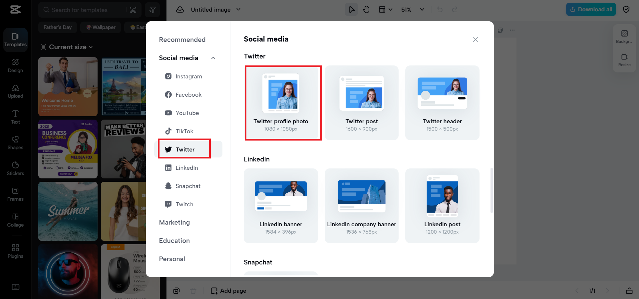The height and width of the screenshot is (299, 639).
Task: Open the Marketing category
Action: click(174, 222)
